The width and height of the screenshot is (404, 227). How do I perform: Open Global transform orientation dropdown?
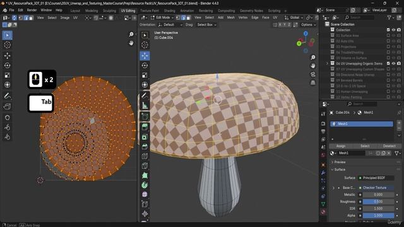(294, 18)
